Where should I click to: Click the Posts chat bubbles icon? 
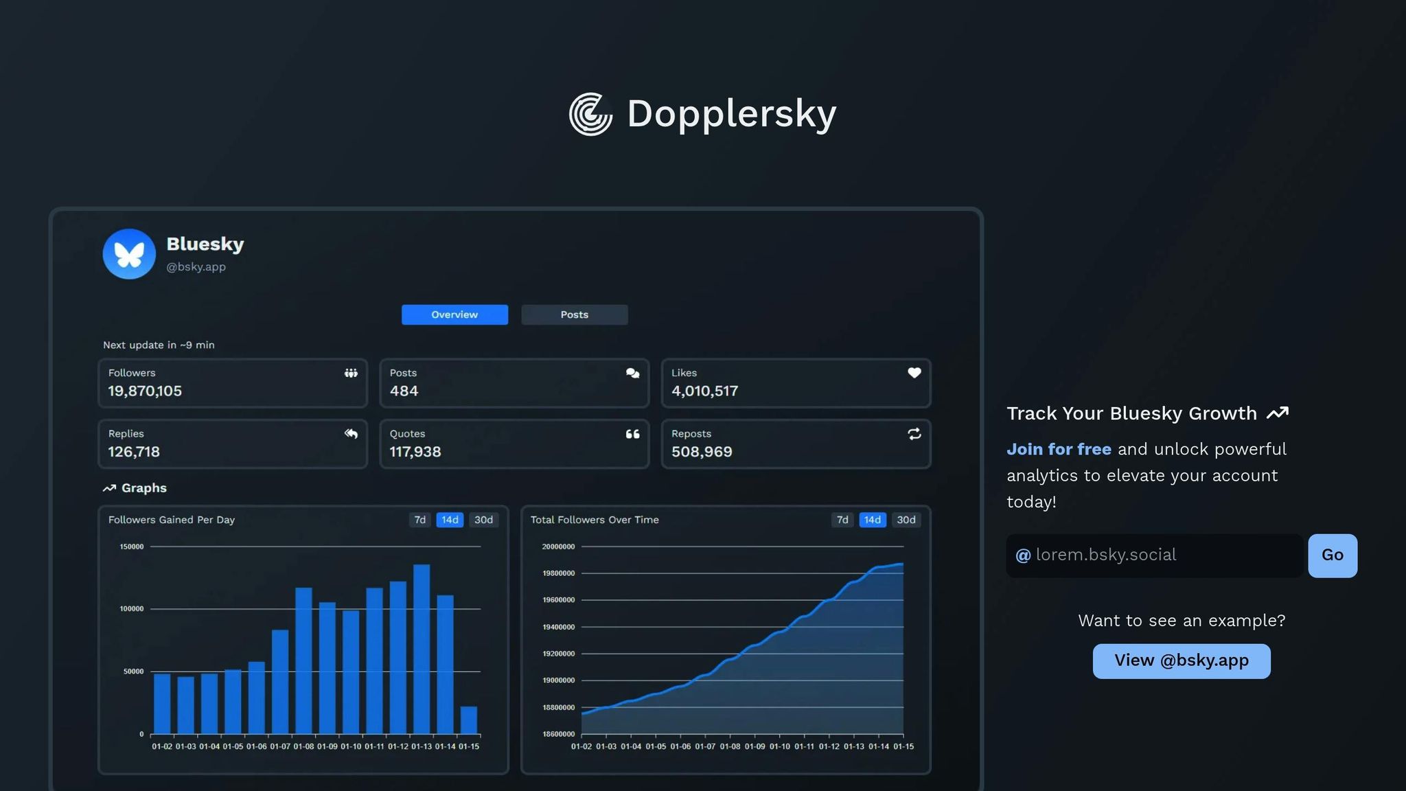632,373
